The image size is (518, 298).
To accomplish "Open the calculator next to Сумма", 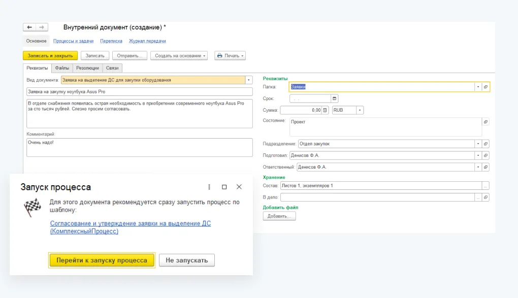I will pos(325,110).
